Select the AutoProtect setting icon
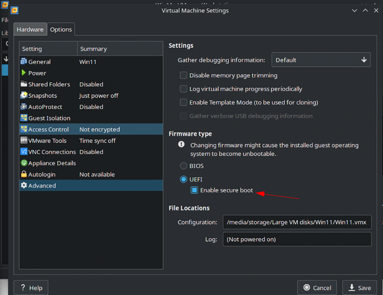This screenshot has width=383, height=295. (x=24, y=107)
